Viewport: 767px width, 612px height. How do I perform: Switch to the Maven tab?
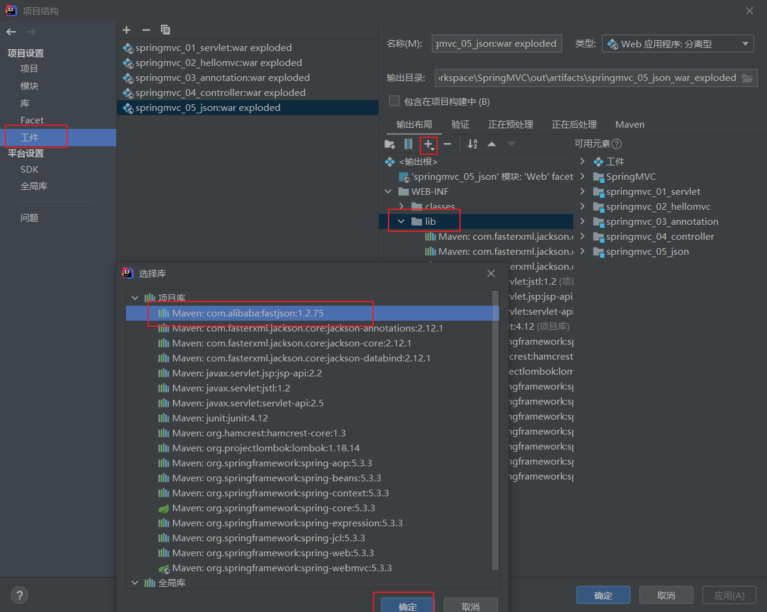tap(629, 124)
